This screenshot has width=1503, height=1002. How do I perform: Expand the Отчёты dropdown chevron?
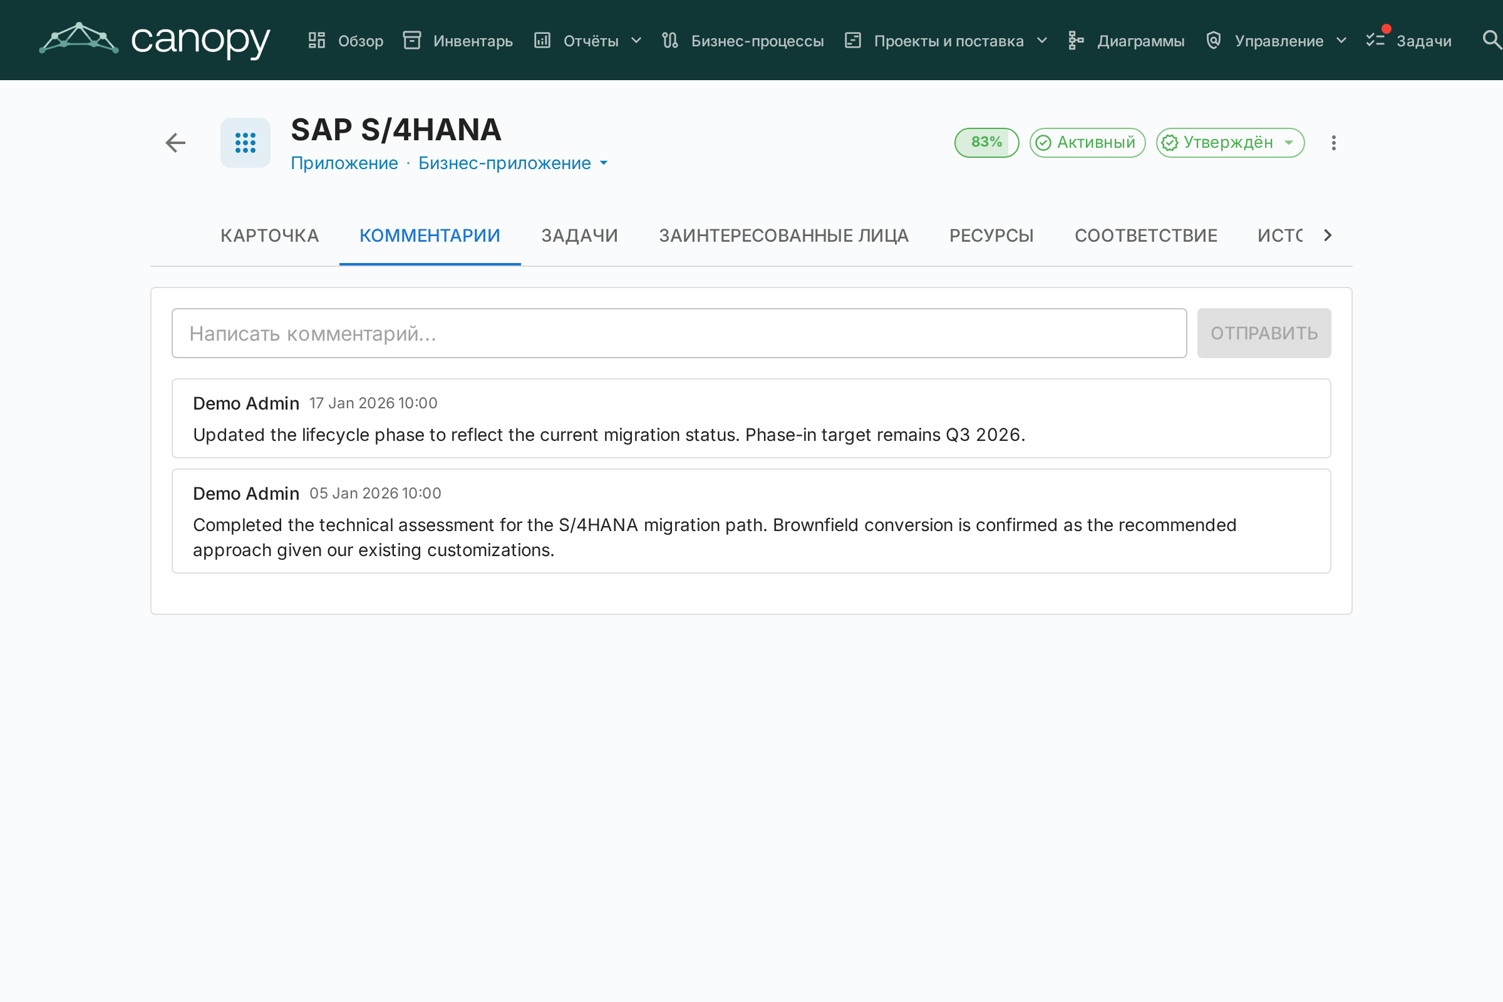[x=636, y=40]
